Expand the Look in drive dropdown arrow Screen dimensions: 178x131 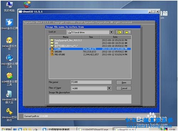[111, 32]
